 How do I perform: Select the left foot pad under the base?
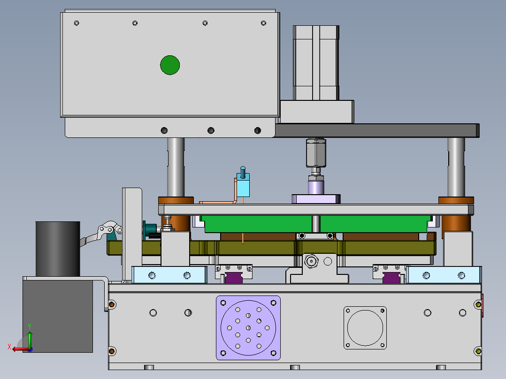pos(149,367)
